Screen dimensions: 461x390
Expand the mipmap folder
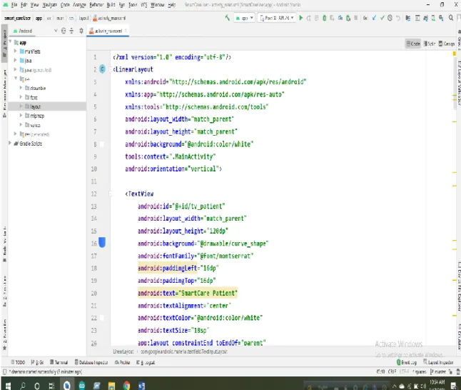tap(21, 116)
